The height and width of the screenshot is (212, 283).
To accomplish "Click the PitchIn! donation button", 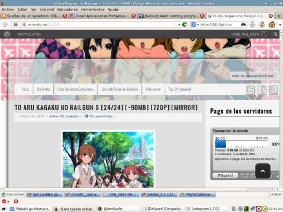I will pos(225,175).
